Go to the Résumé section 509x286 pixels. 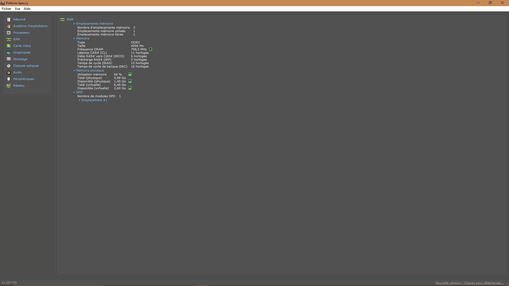pos(19,19)
